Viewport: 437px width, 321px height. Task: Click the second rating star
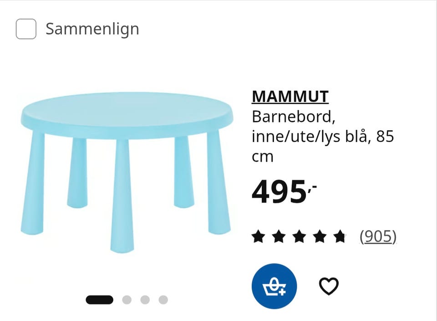pos(279,237)
